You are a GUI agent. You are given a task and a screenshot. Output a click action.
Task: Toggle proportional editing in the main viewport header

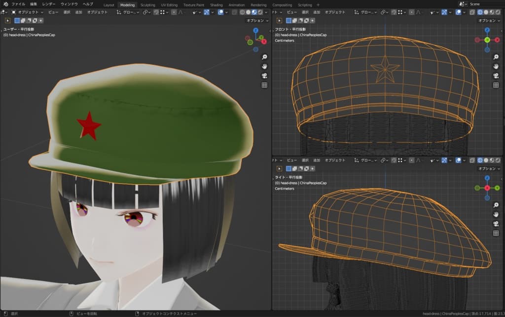(174, 12)
